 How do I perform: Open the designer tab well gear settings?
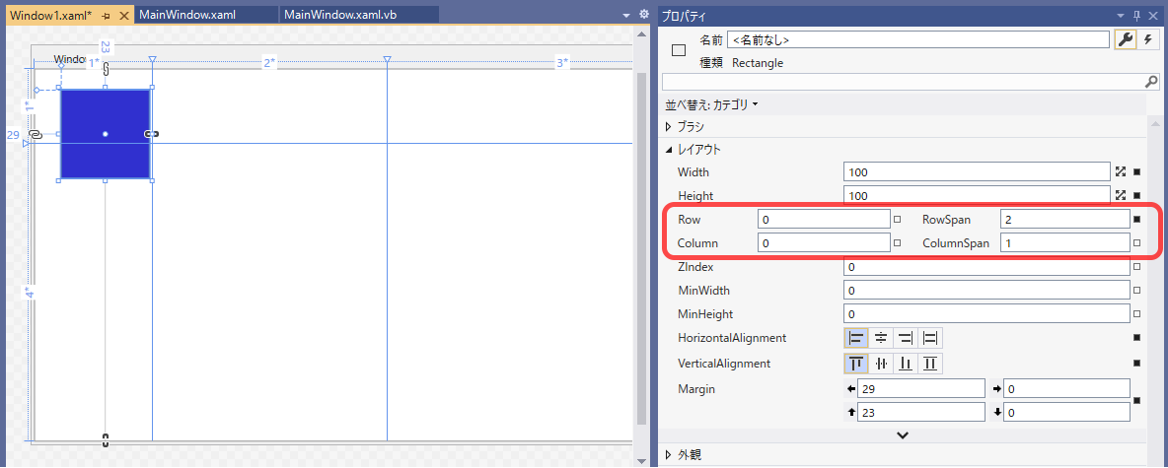(644, 15)
